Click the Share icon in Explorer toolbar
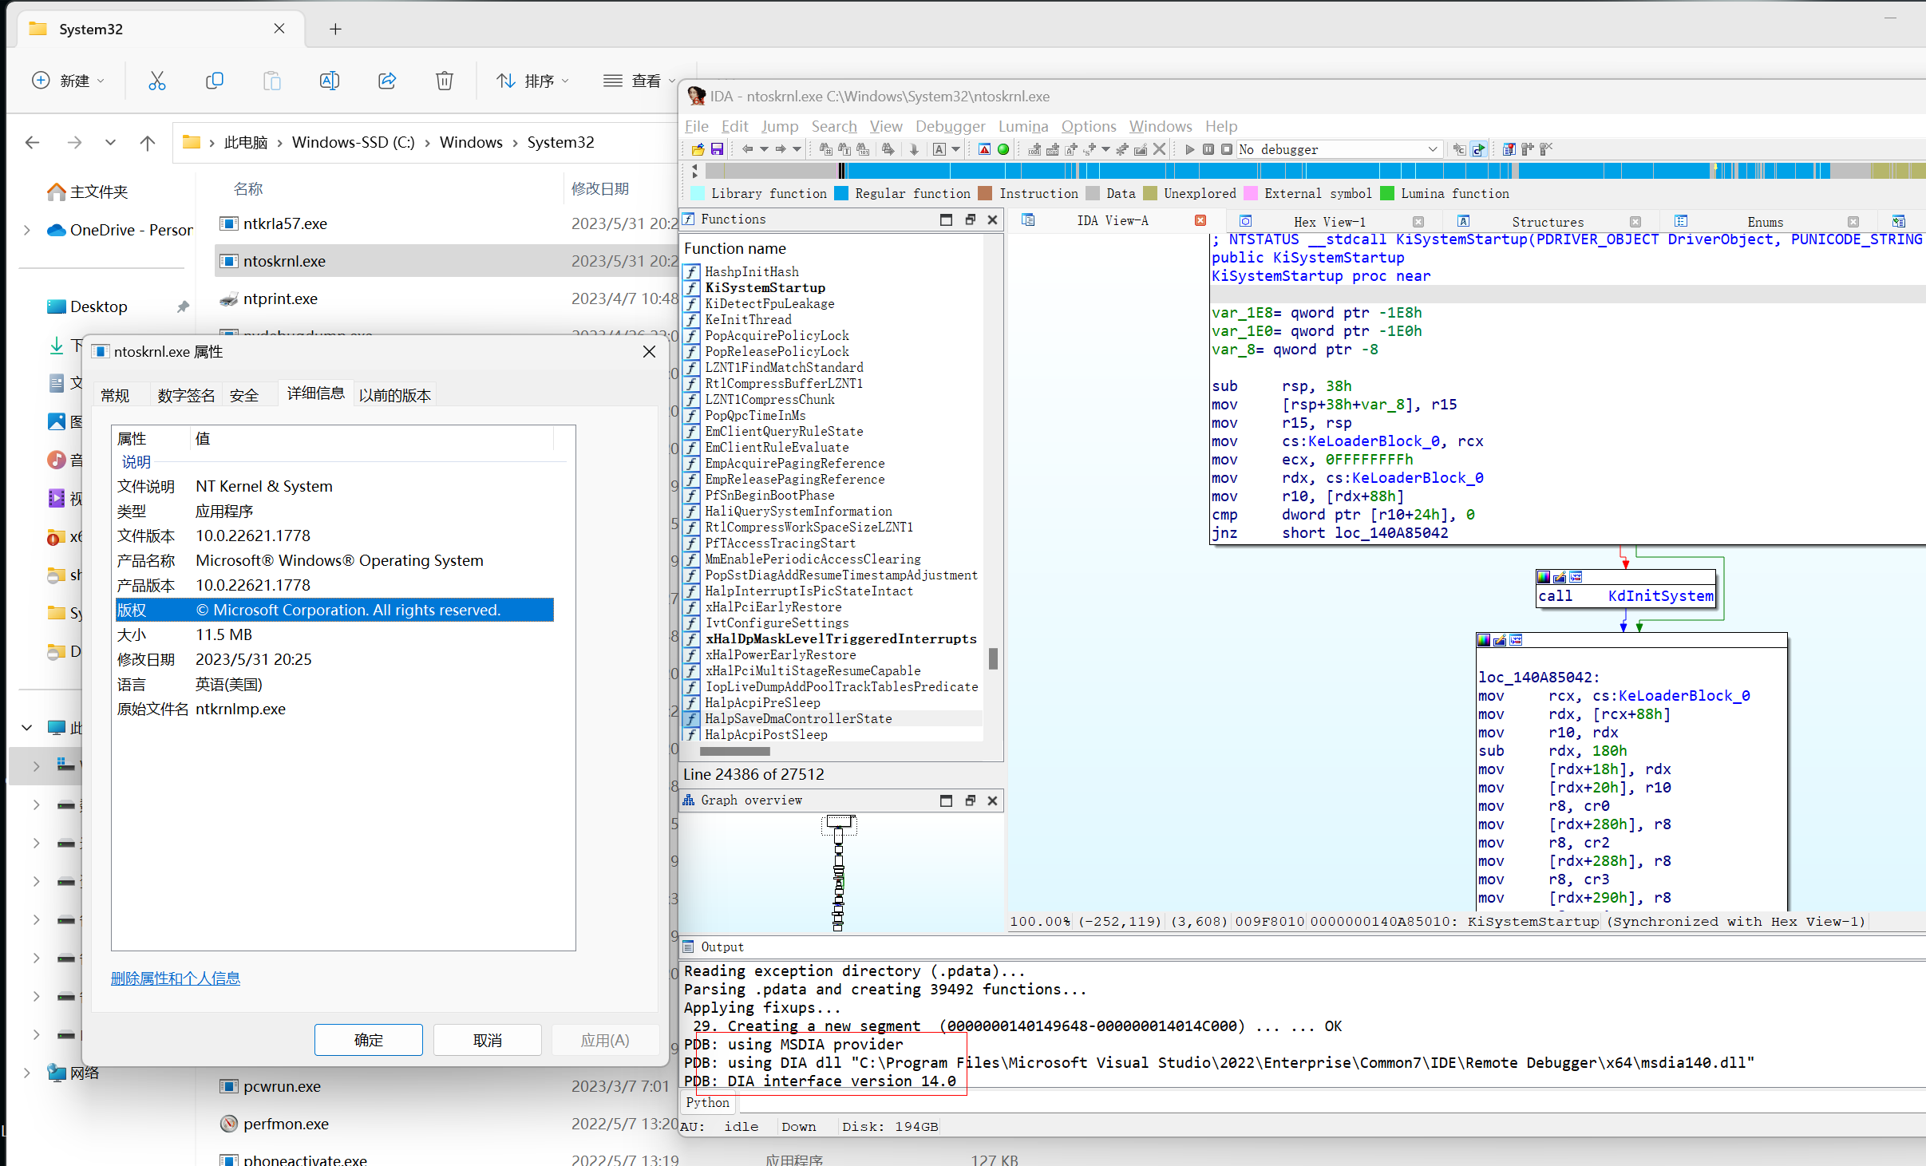1926x1166 pixels. (387, 81)
